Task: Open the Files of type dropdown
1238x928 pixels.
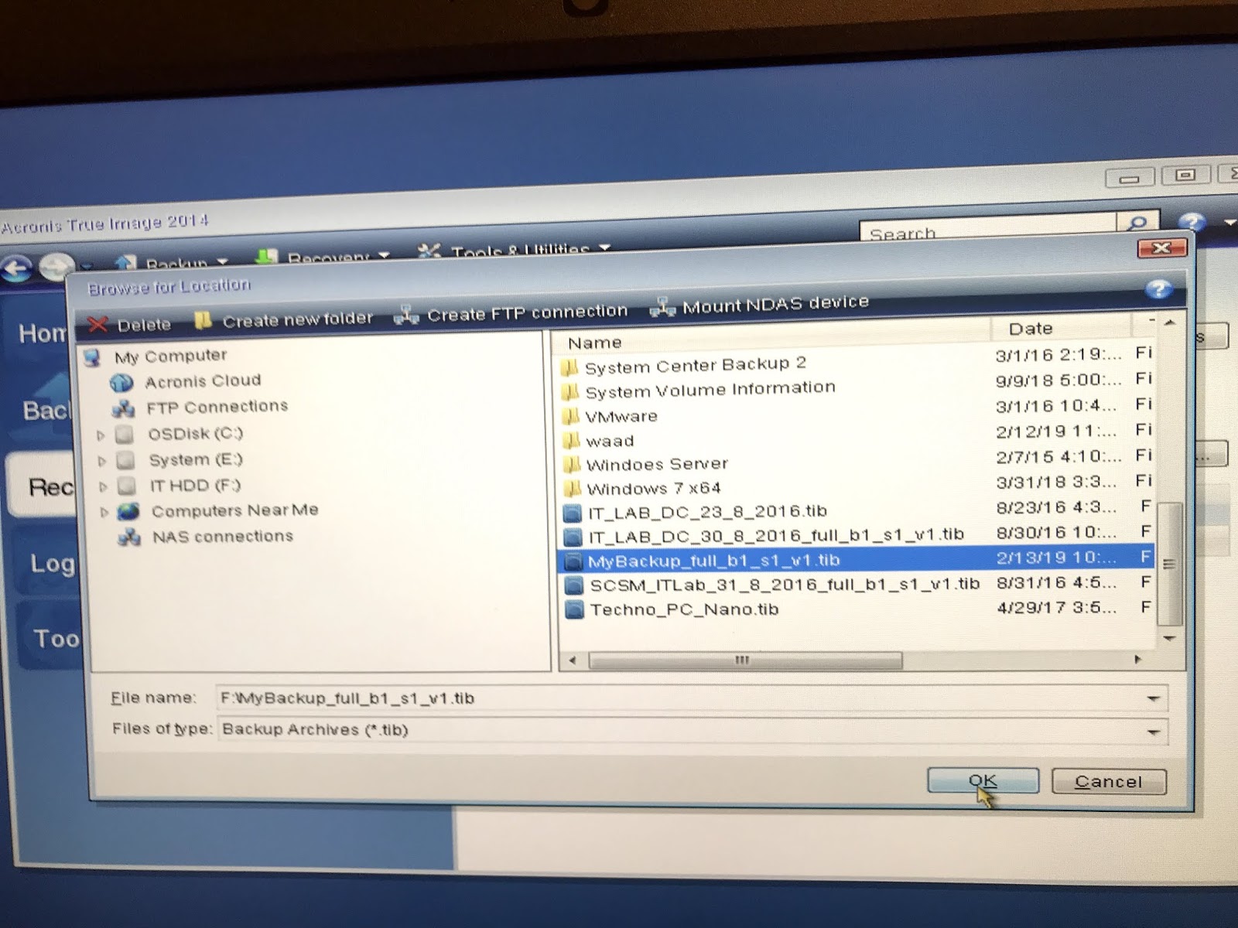Action: [1153, 732]
